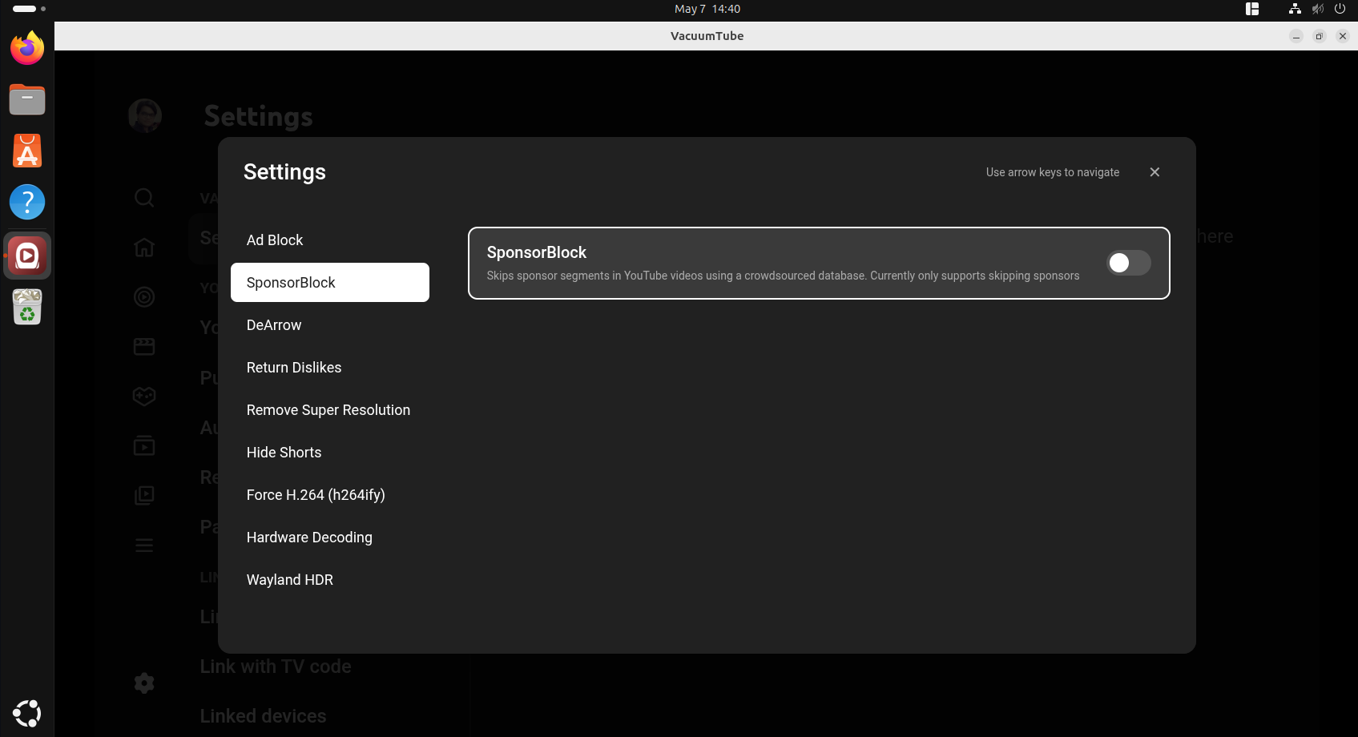
Task: Close the Settings dialog with the X
Action: pyautogui.click(x=1155, y=172)
